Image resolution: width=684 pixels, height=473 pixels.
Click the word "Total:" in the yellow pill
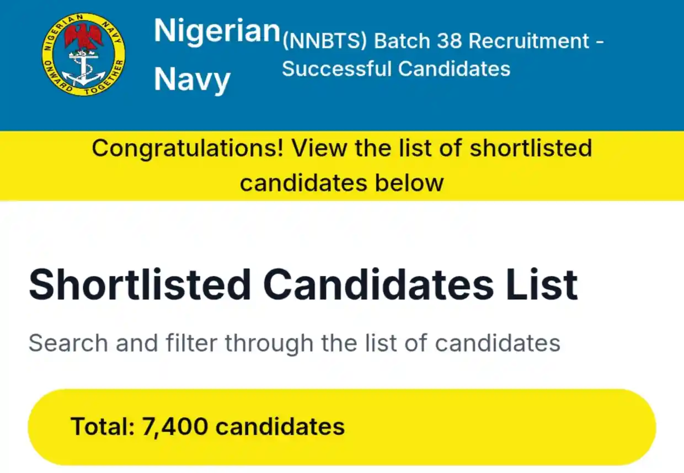tap(103, 427)
